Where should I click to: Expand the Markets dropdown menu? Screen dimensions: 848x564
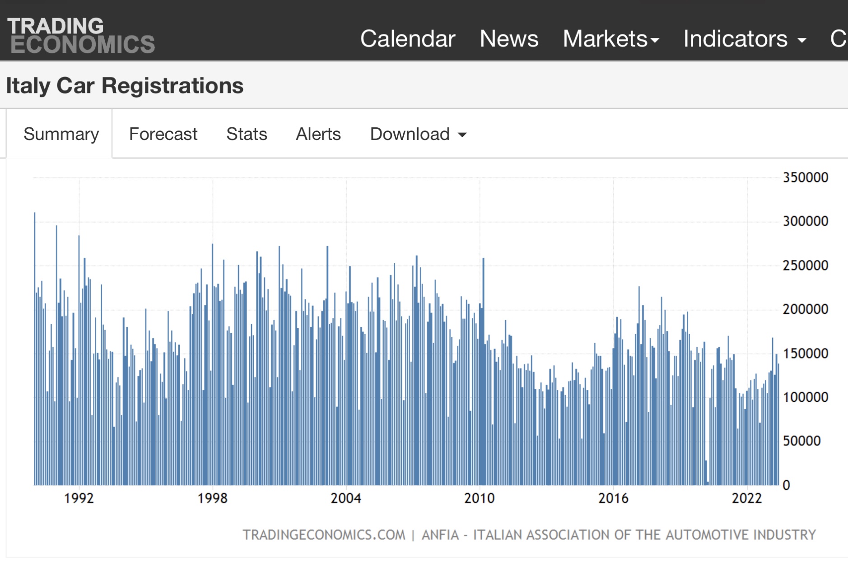click(x=611, y=39)
